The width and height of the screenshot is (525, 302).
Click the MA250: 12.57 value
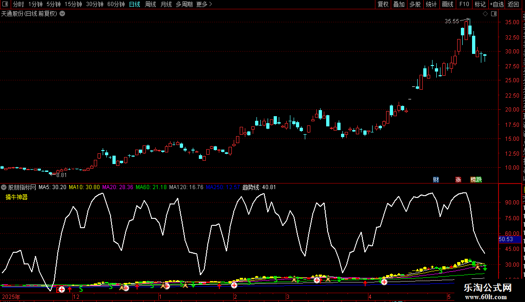click(x=223, y=187)
